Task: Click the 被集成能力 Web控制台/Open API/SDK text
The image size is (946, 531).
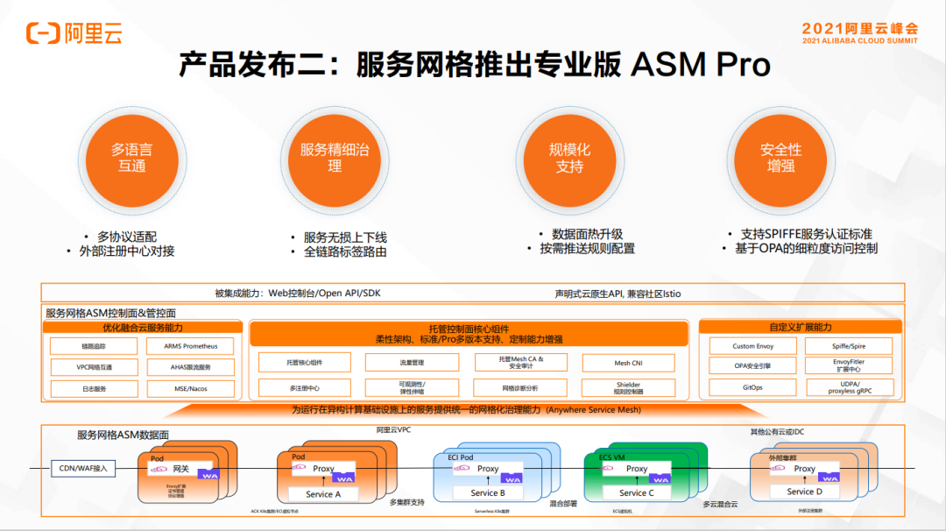Action: click(x=298, y=294)
